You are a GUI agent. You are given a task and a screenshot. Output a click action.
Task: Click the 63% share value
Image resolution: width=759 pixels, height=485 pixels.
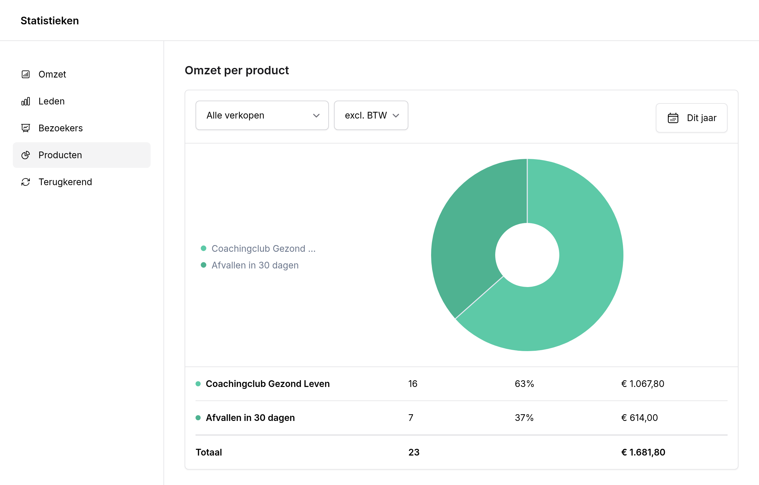pos(524,384)
